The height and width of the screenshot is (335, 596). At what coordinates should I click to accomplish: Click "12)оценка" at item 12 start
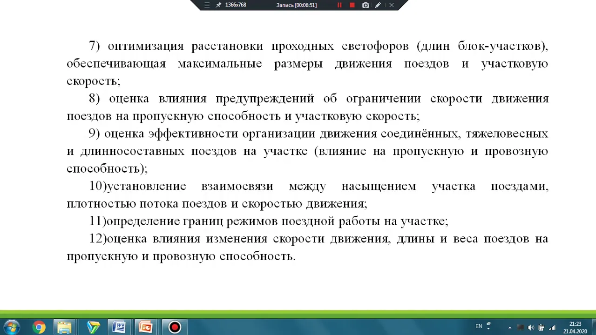click(119, 239)
